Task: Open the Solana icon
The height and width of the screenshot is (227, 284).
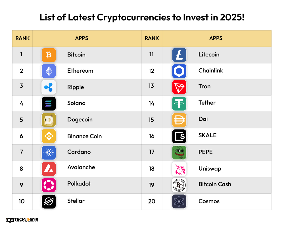Action: click(x=49, y=104)
